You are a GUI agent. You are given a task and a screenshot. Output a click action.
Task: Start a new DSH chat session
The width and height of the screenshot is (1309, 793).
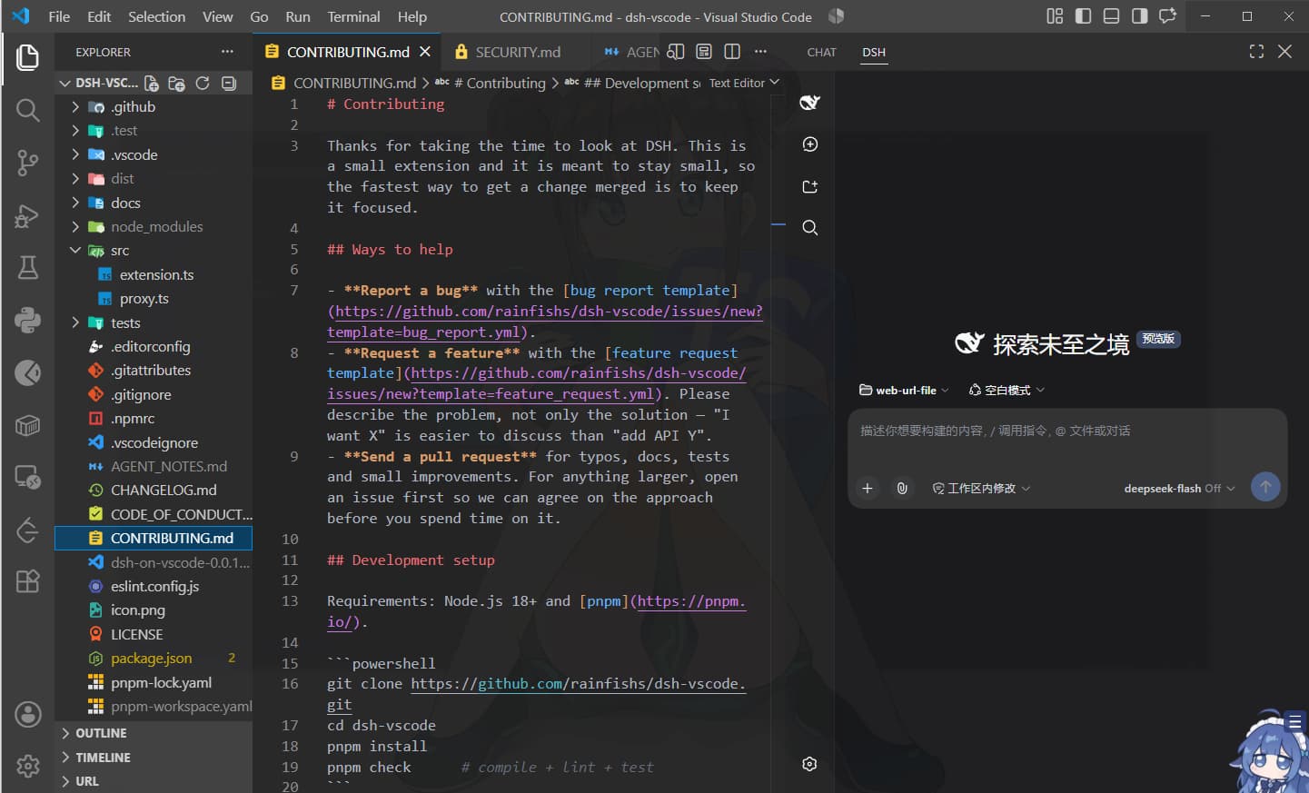pos(810,144)
